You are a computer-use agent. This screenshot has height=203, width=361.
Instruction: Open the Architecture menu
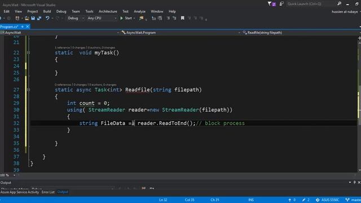click(x=108, y=11)
